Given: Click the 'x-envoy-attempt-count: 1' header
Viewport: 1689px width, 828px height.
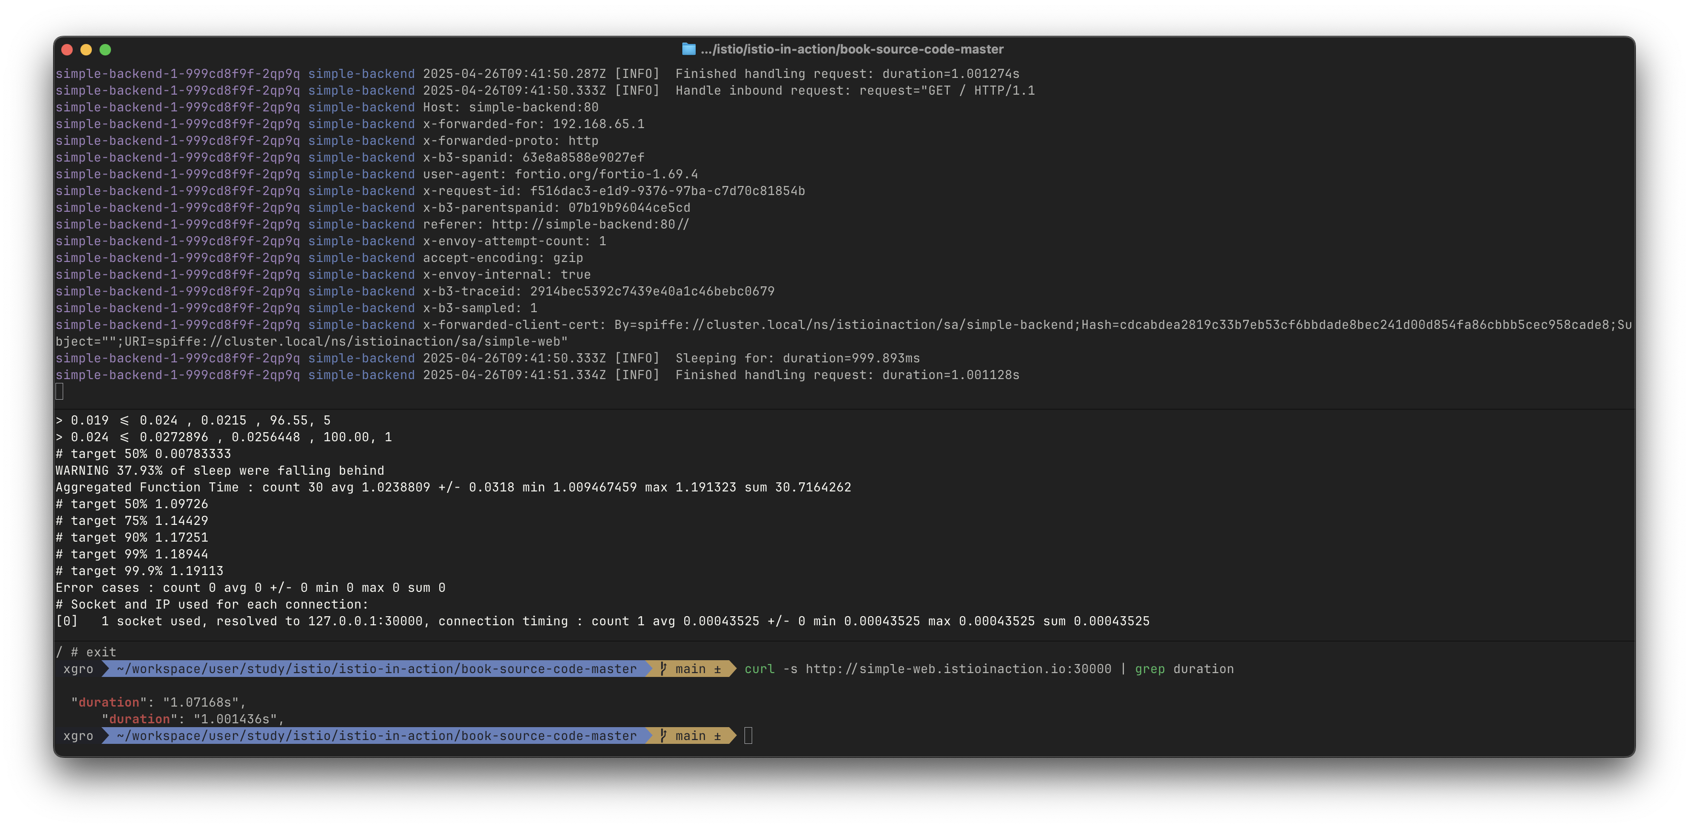Looking at the screenshot, I should point(515,241).
